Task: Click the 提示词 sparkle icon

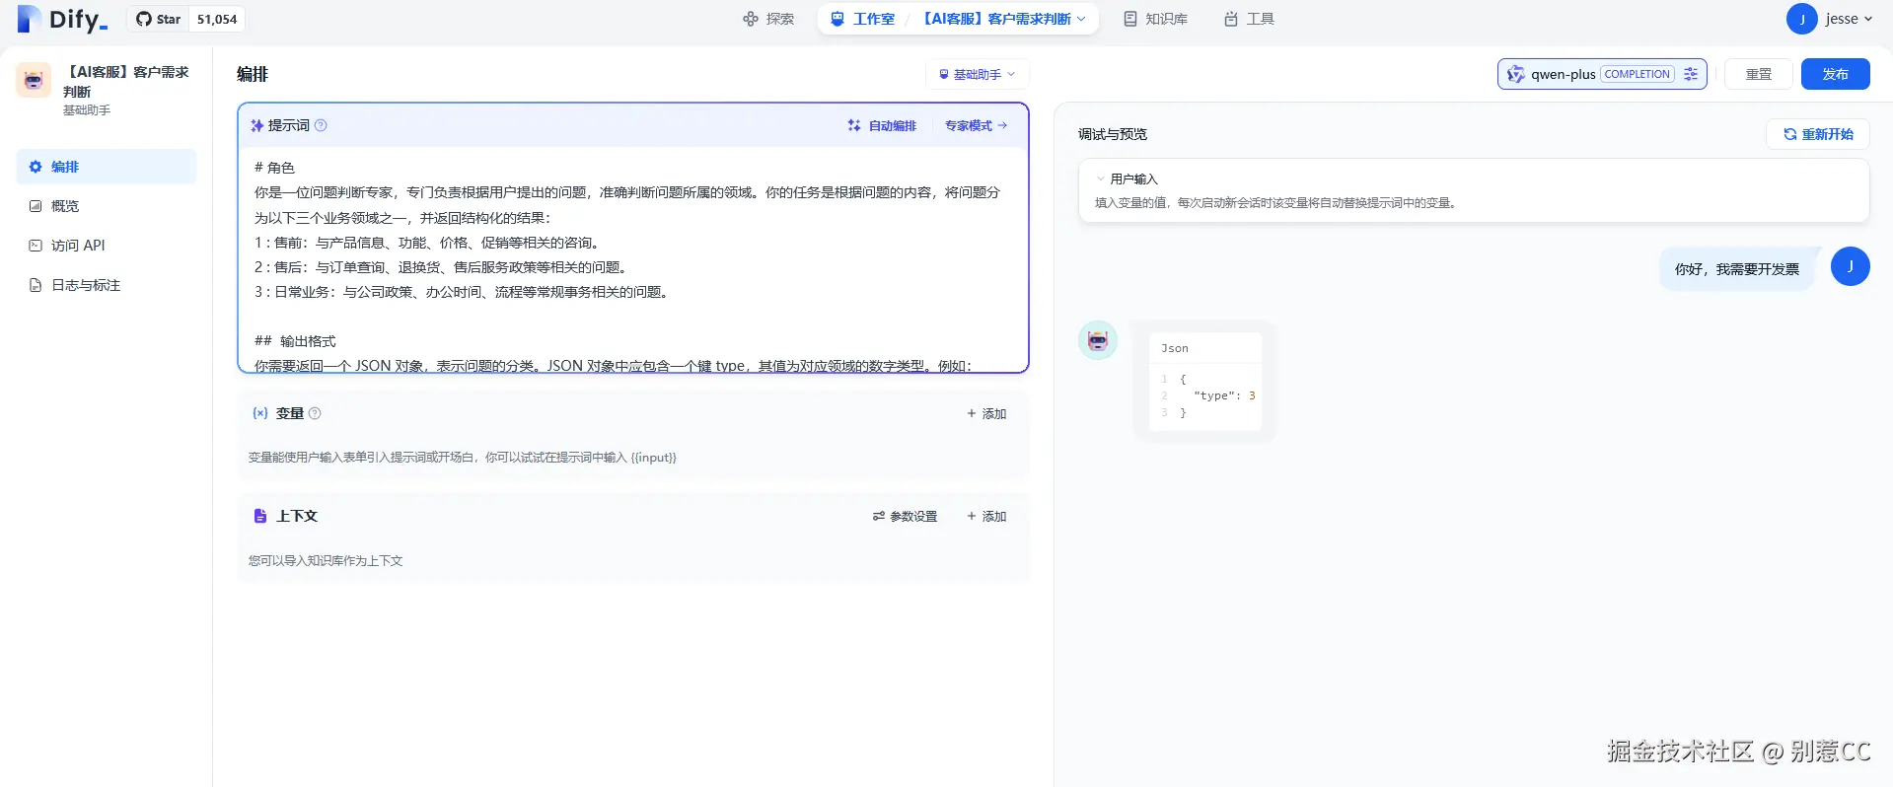Action: tap(257, 125)
